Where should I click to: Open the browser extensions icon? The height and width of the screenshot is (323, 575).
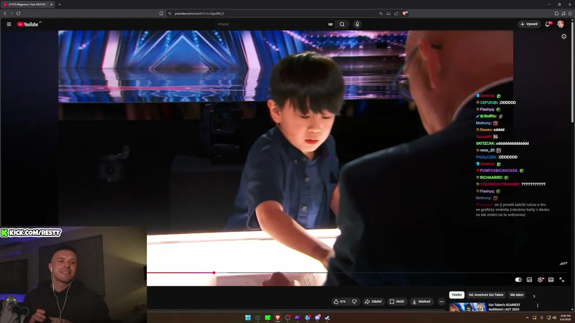pyautogui.click(x=557, y=13)
